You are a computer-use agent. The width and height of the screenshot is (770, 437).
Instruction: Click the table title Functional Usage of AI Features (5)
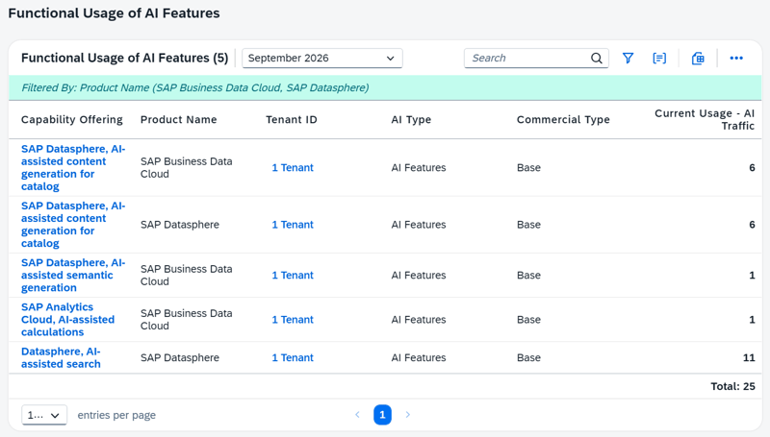point(125,58)
